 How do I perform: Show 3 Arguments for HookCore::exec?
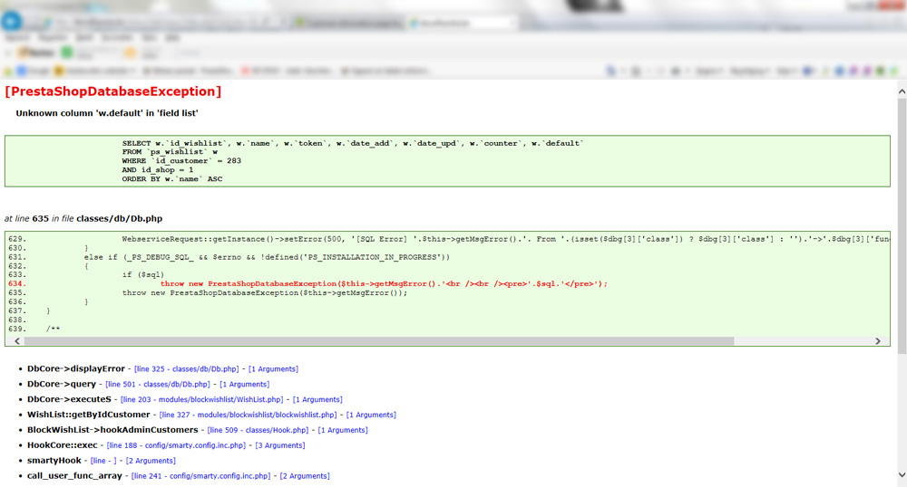(x=280, y=445)
